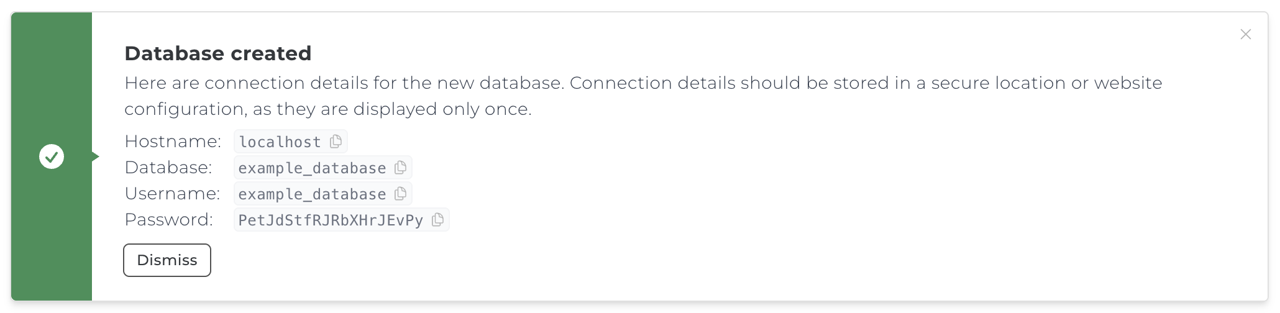Click the Hostname label

[x=173, y=142]
